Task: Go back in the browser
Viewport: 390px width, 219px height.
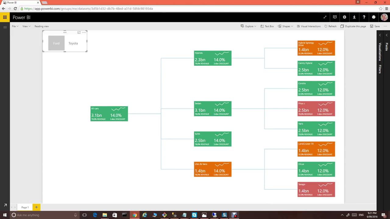Action: click(x=4, y=9)
